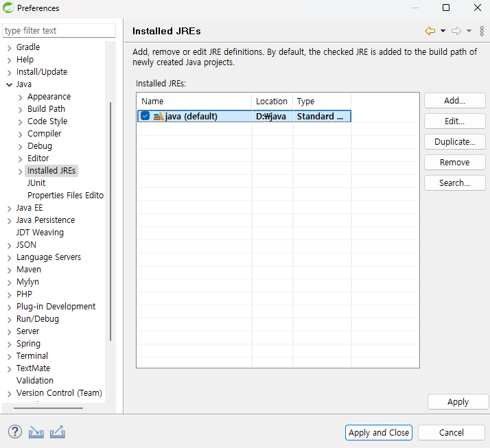Image resolution: width=490 pixels, height=448 pixels.
Task: Open Spring preferences
Action: tap(28, 344)
